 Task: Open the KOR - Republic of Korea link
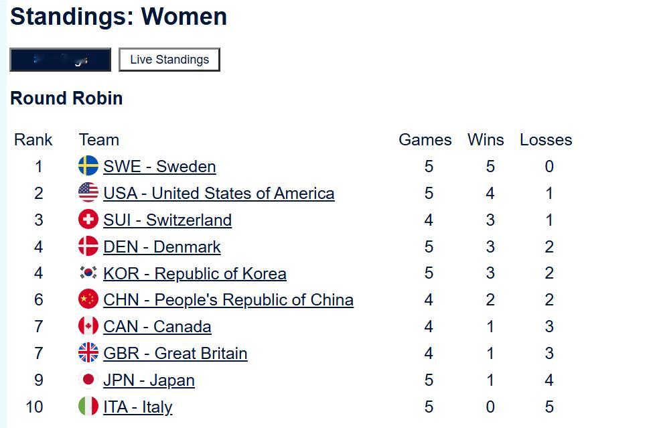tap(194, 274)
